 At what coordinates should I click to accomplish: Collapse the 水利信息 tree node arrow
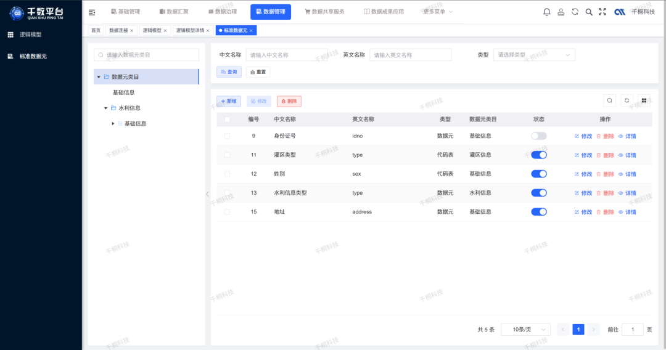(106, 108)
